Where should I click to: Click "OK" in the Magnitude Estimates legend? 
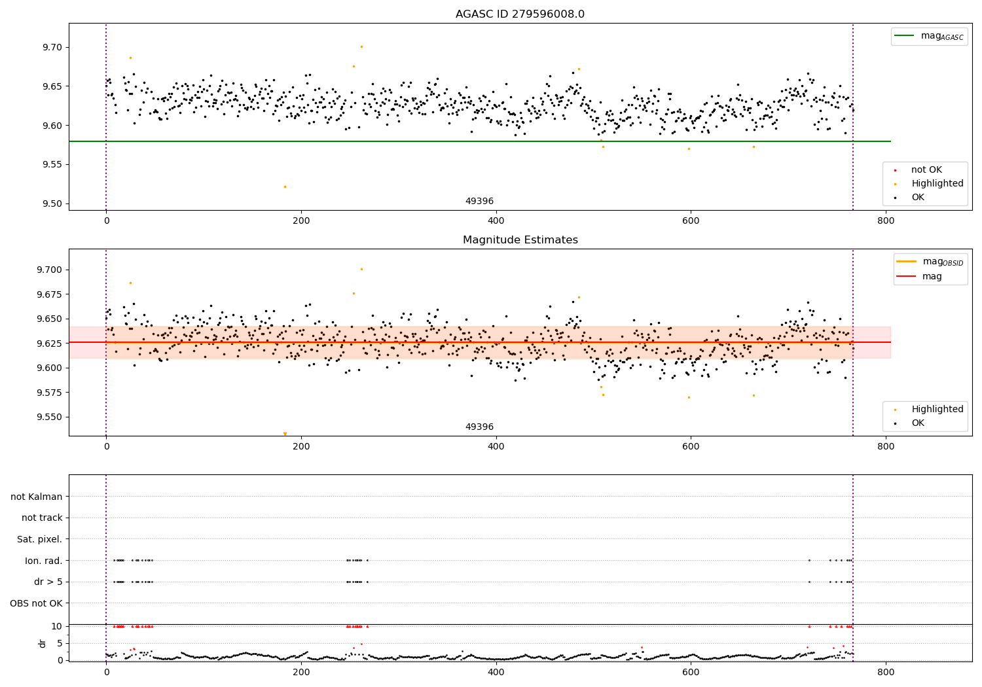[x=918, y=423]
